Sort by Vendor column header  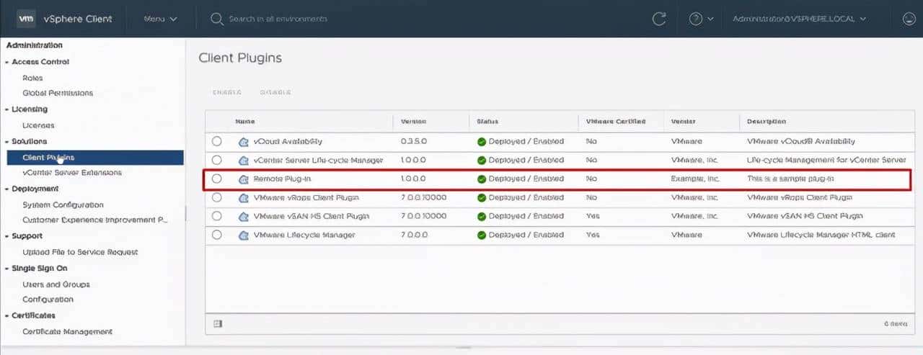pos(682,122)
